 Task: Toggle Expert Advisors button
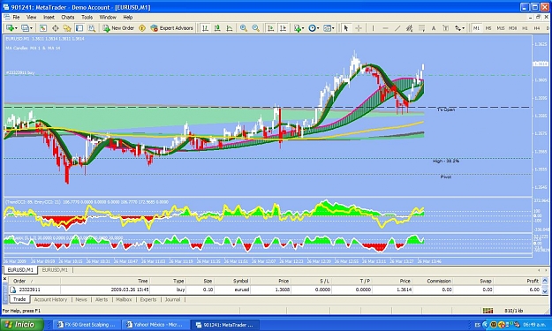[x=172, y=28]
